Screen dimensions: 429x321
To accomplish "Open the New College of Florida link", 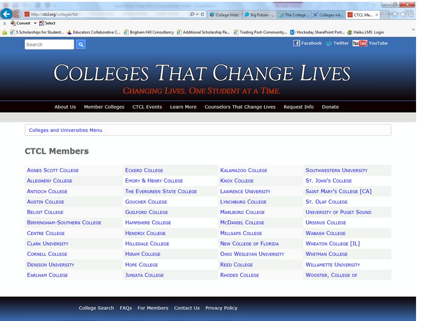I will (249, 243).
